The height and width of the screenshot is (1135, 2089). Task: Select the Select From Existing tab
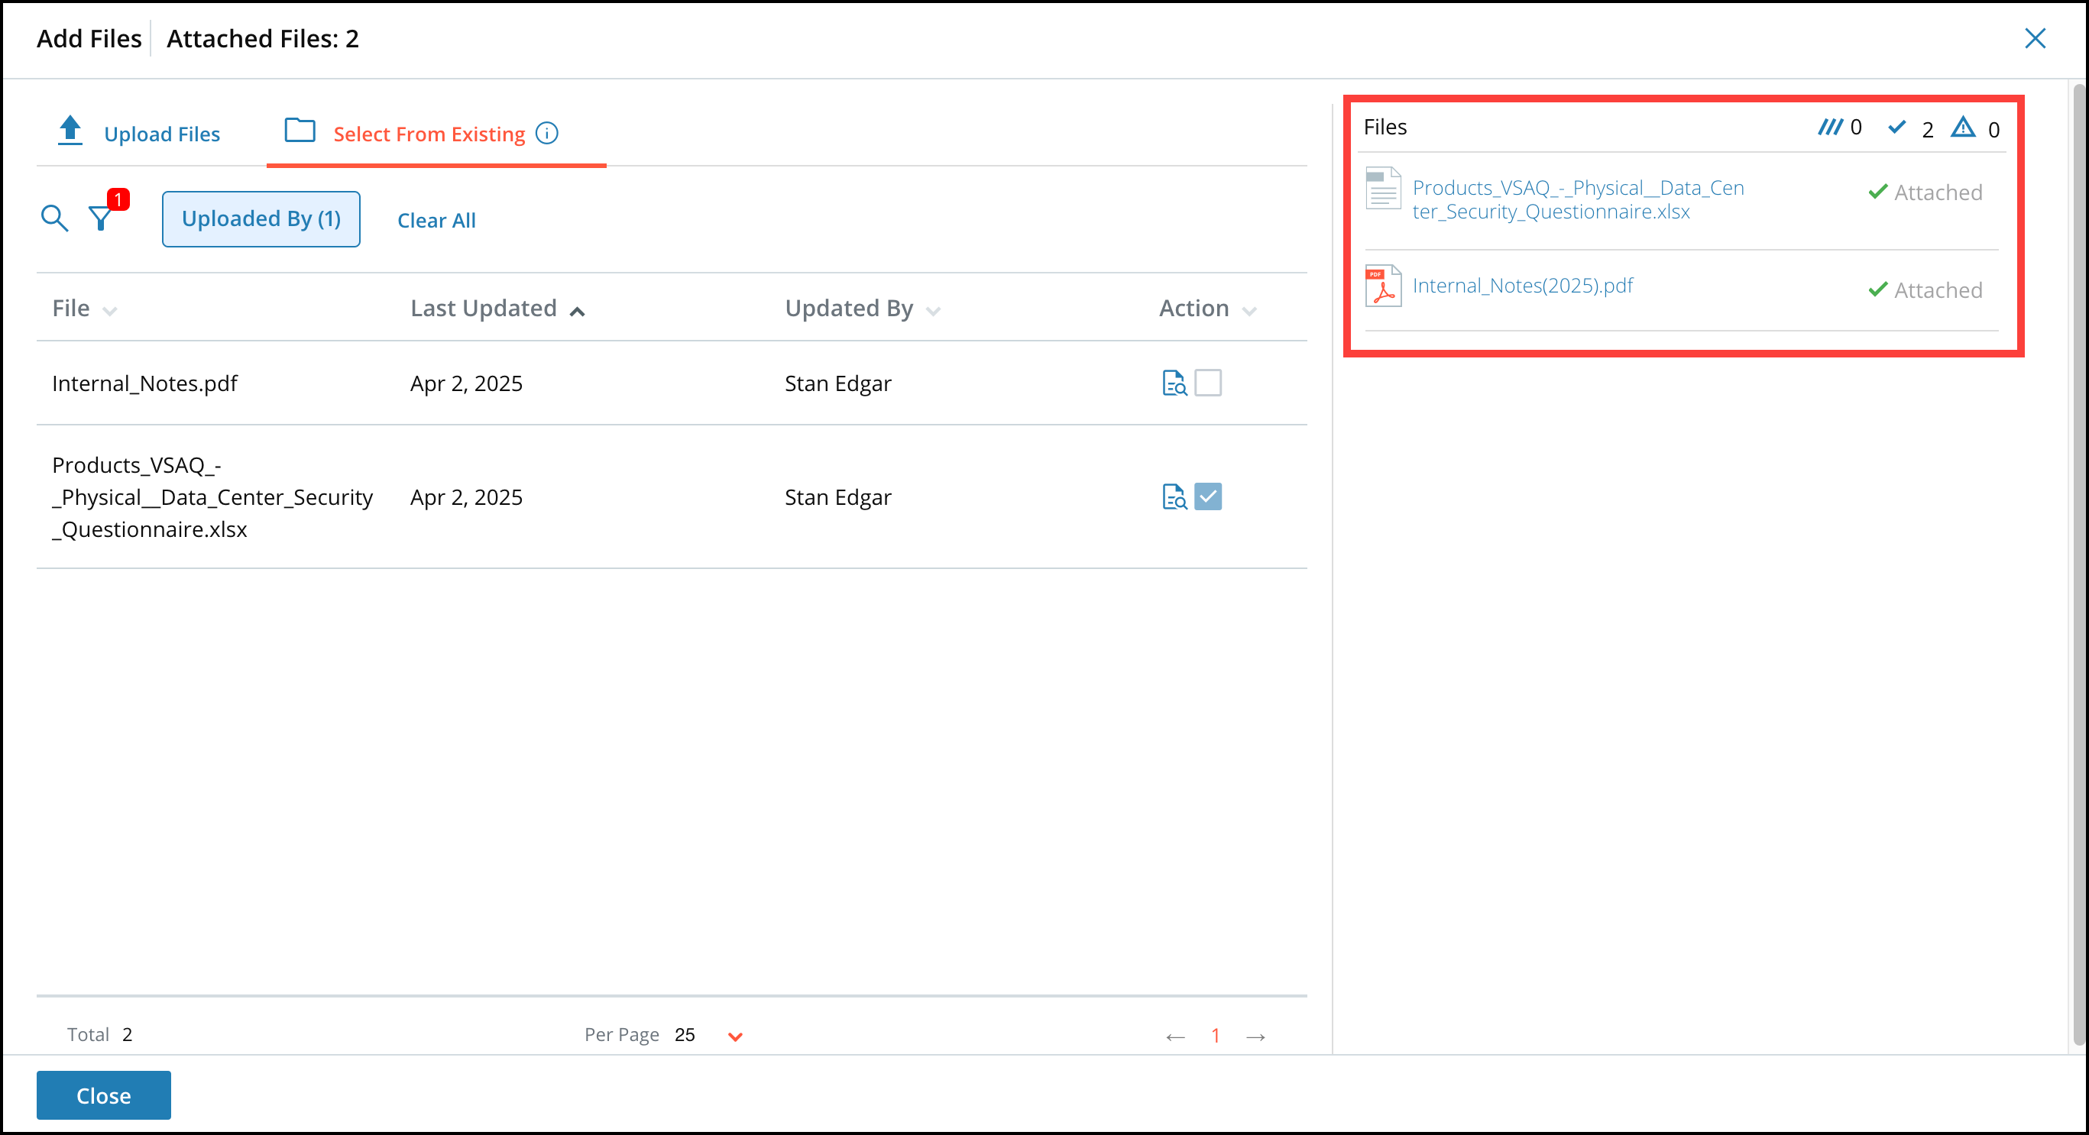[x=429, y=133]
